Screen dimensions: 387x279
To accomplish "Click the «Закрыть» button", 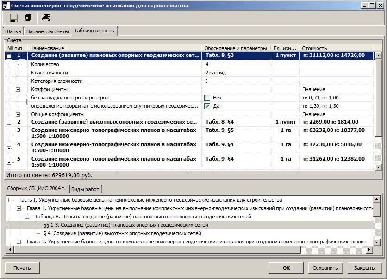I will (364, 268).
